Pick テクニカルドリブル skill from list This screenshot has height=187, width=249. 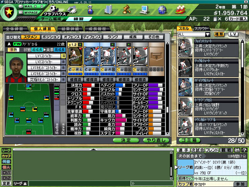pos(208,127)
